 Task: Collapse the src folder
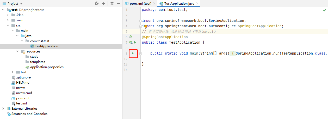pyautogui.click(x=8, y=25)
